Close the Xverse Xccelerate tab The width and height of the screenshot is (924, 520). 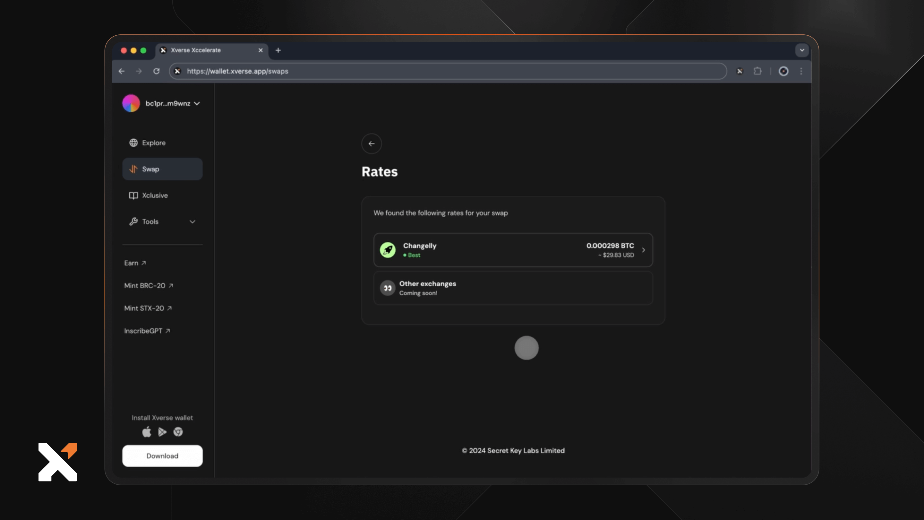pos(261,50)
